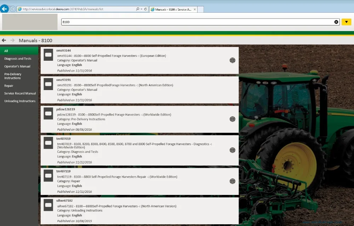Image resolution: width=354 pixels, height=226 pixels.
Task: Open the manual book icon on omz93191 entry
Action: click(x=48, y=84)
